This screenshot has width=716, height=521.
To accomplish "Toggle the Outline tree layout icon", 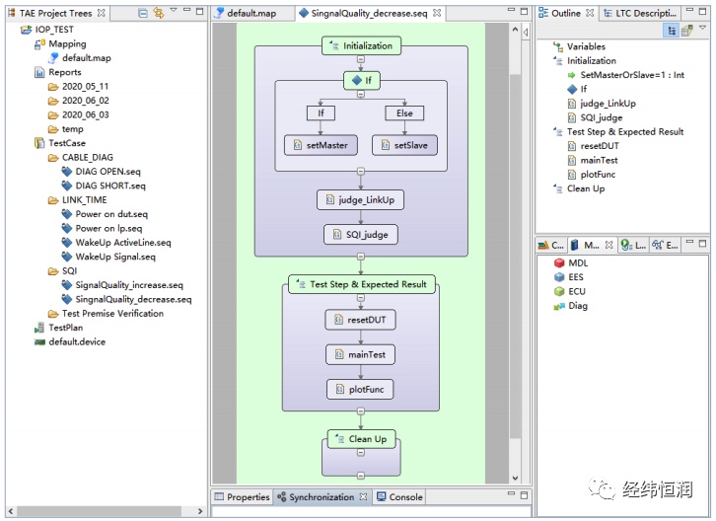I will click(x=672, y=31).
